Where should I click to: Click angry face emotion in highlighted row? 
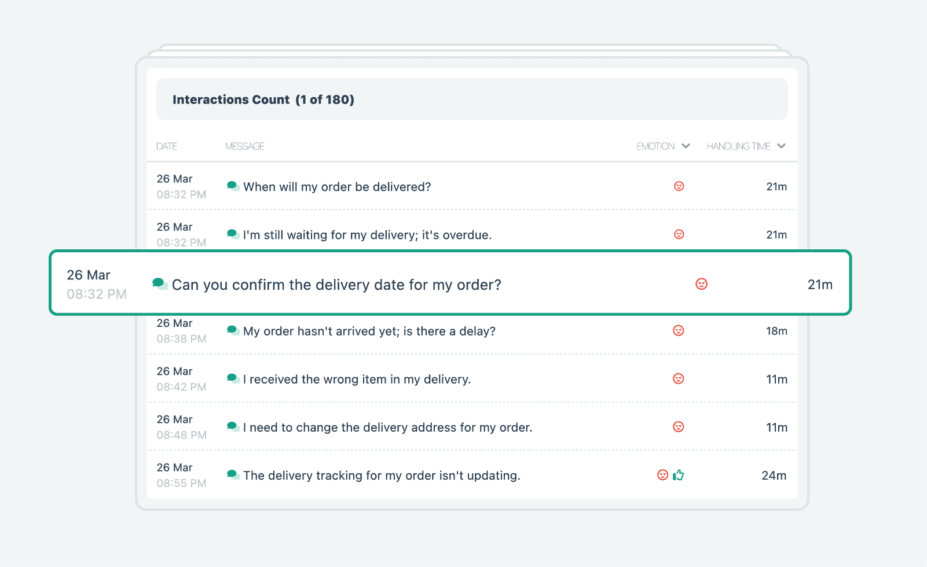click(701, 284)
